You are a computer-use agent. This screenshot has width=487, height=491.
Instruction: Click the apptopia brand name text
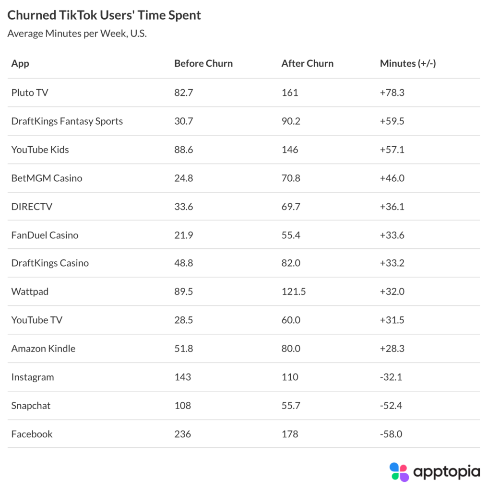click(x=446, y=472)
